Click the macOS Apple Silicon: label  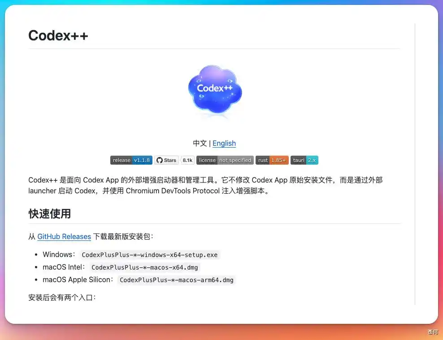pos(78,280)
